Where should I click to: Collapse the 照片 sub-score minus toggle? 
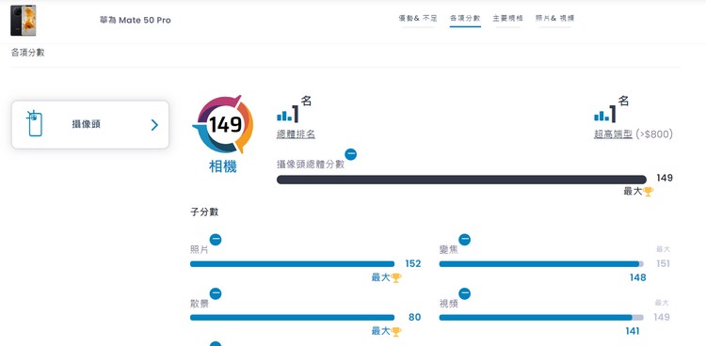coord(216,240)
